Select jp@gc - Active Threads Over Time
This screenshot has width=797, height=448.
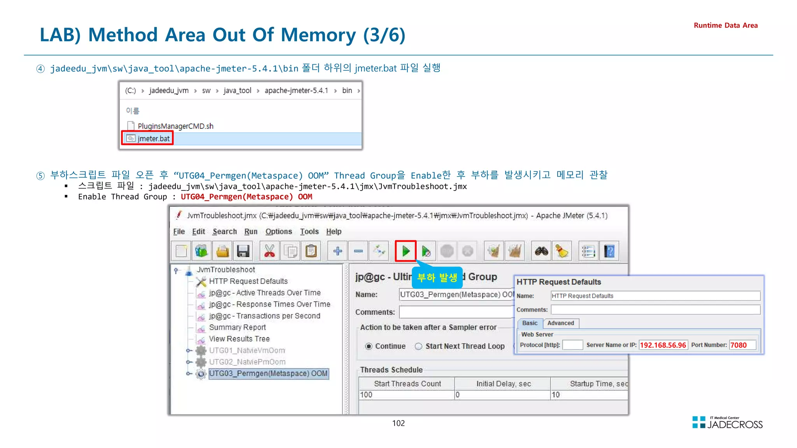[x=265, y=293]
